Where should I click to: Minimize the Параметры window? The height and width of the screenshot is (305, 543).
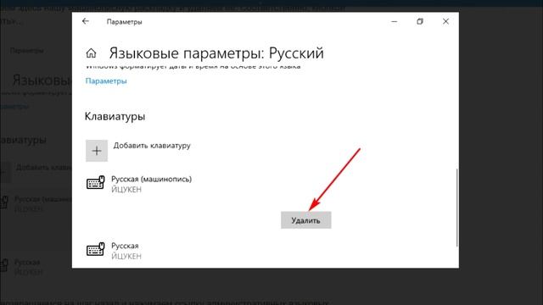pos(394,21)
